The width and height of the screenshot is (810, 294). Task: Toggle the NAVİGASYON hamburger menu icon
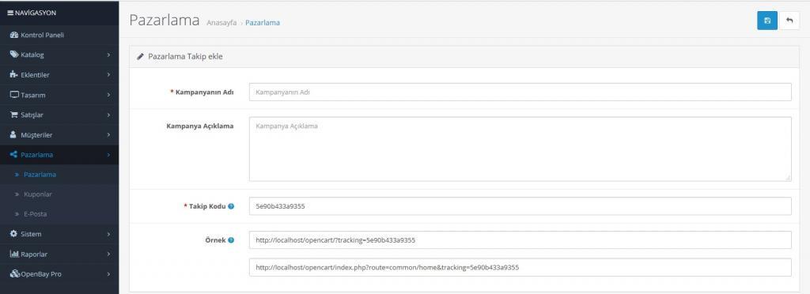tap(10, 13)
